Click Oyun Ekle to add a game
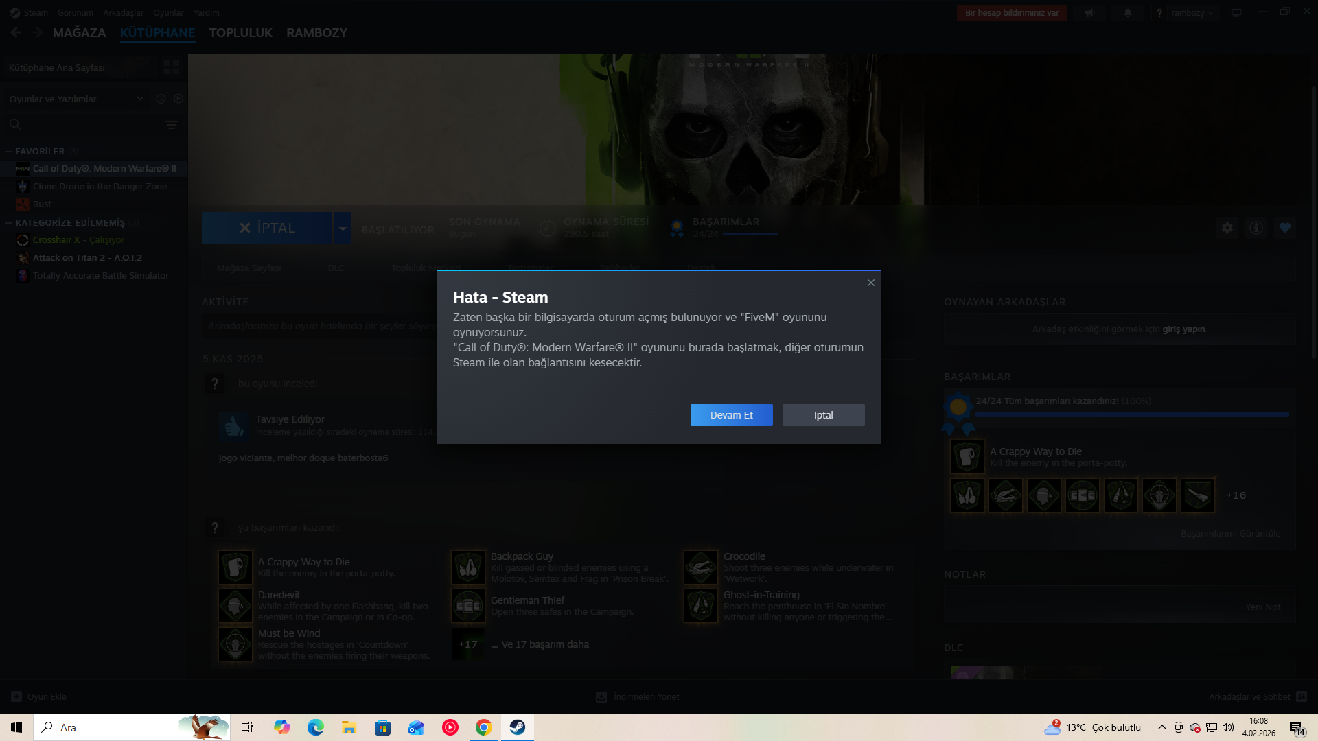 (39, 697)
